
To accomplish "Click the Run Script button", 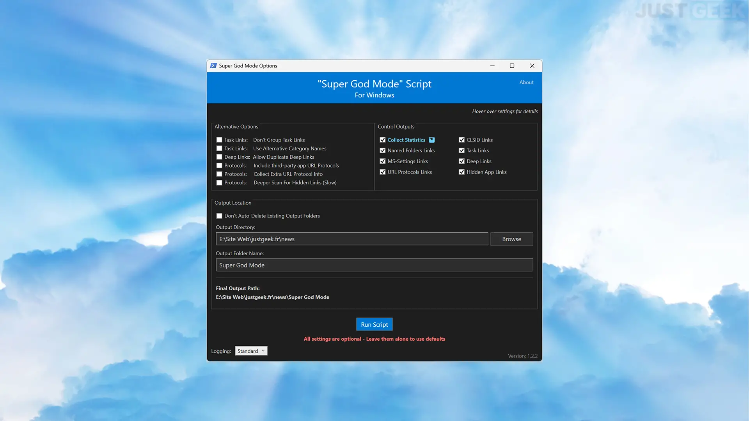I will [374, 324].
